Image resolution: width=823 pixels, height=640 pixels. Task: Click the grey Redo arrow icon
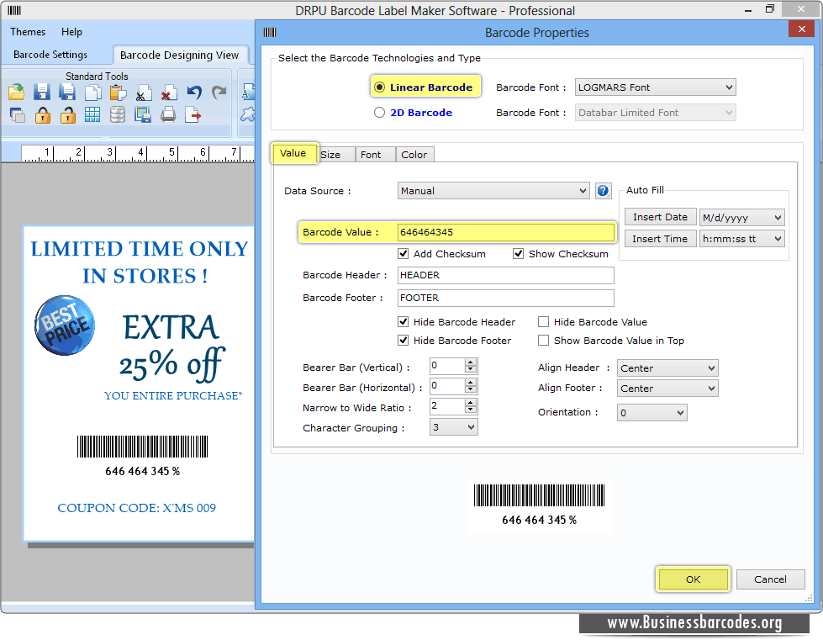219,92
